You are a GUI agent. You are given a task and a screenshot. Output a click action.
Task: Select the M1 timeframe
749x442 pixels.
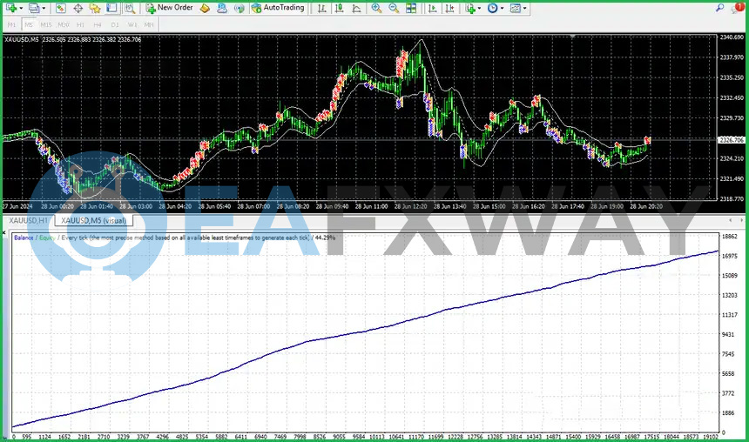click(12, 24)
